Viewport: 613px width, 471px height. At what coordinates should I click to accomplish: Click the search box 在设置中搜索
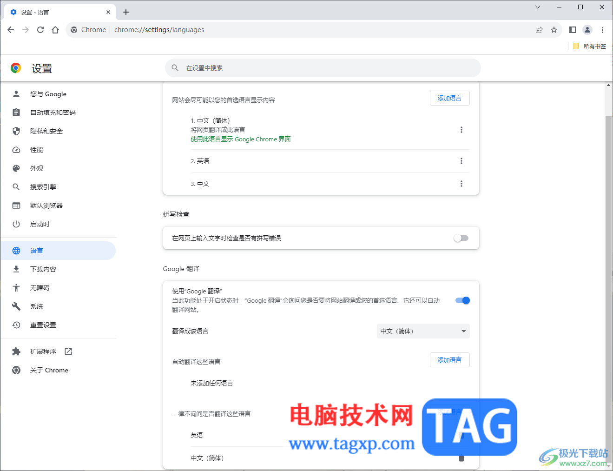[x=323, y=68]
